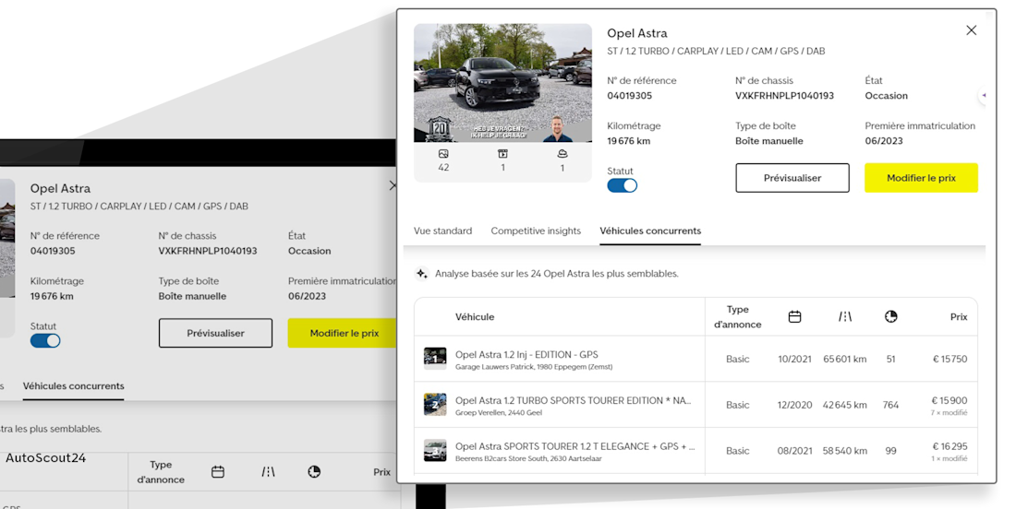Click the photos count icon above 42
The height and width of the screenshot is (509, 1016).
(443, 154)
